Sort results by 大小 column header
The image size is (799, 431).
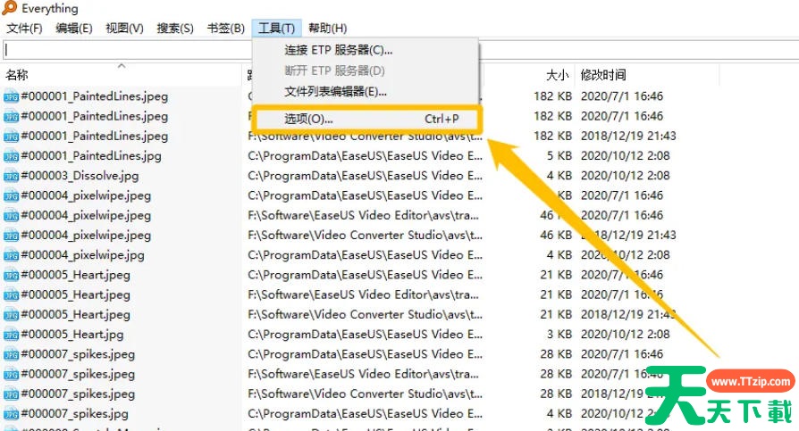558,75
